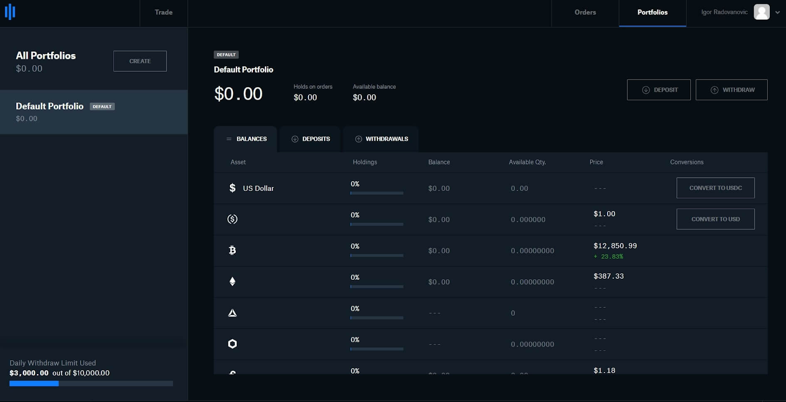Viewport: 786px width, 402px height.
Task: Open the Trade menu item
Action: (x=164, y=12)
